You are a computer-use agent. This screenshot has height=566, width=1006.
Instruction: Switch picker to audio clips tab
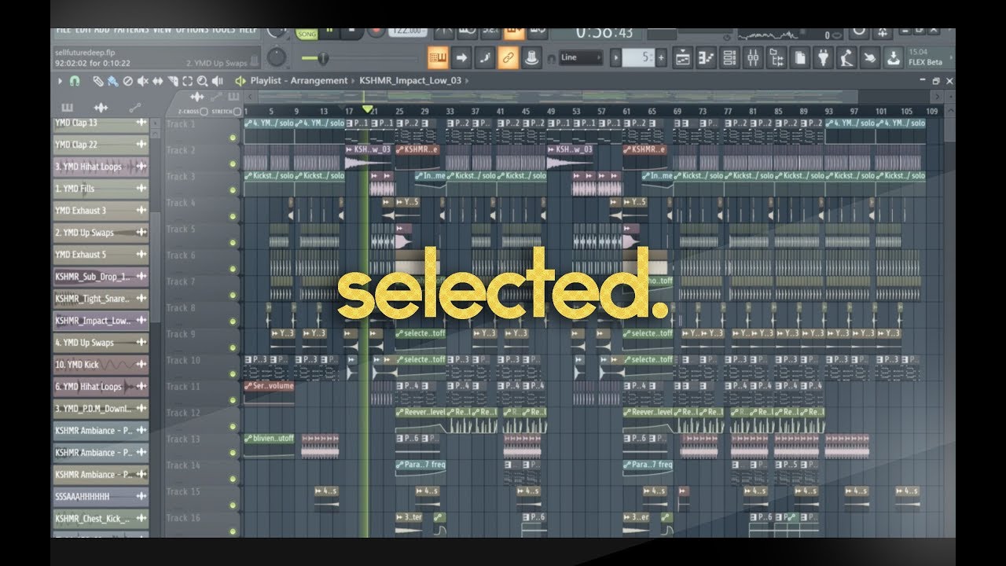tap(101, 108)
